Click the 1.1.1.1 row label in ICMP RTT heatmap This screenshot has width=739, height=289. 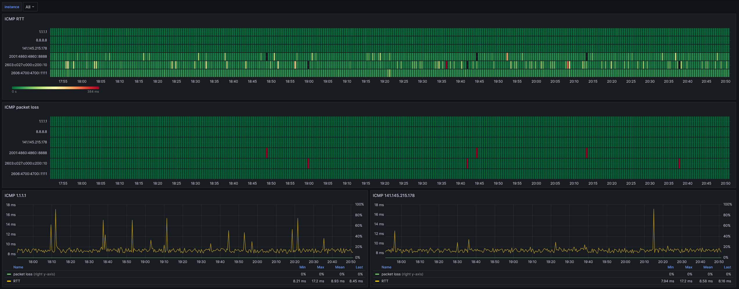(43, 32)
